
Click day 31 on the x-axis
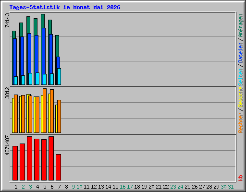pyautogui.click(x=231, y=187)
